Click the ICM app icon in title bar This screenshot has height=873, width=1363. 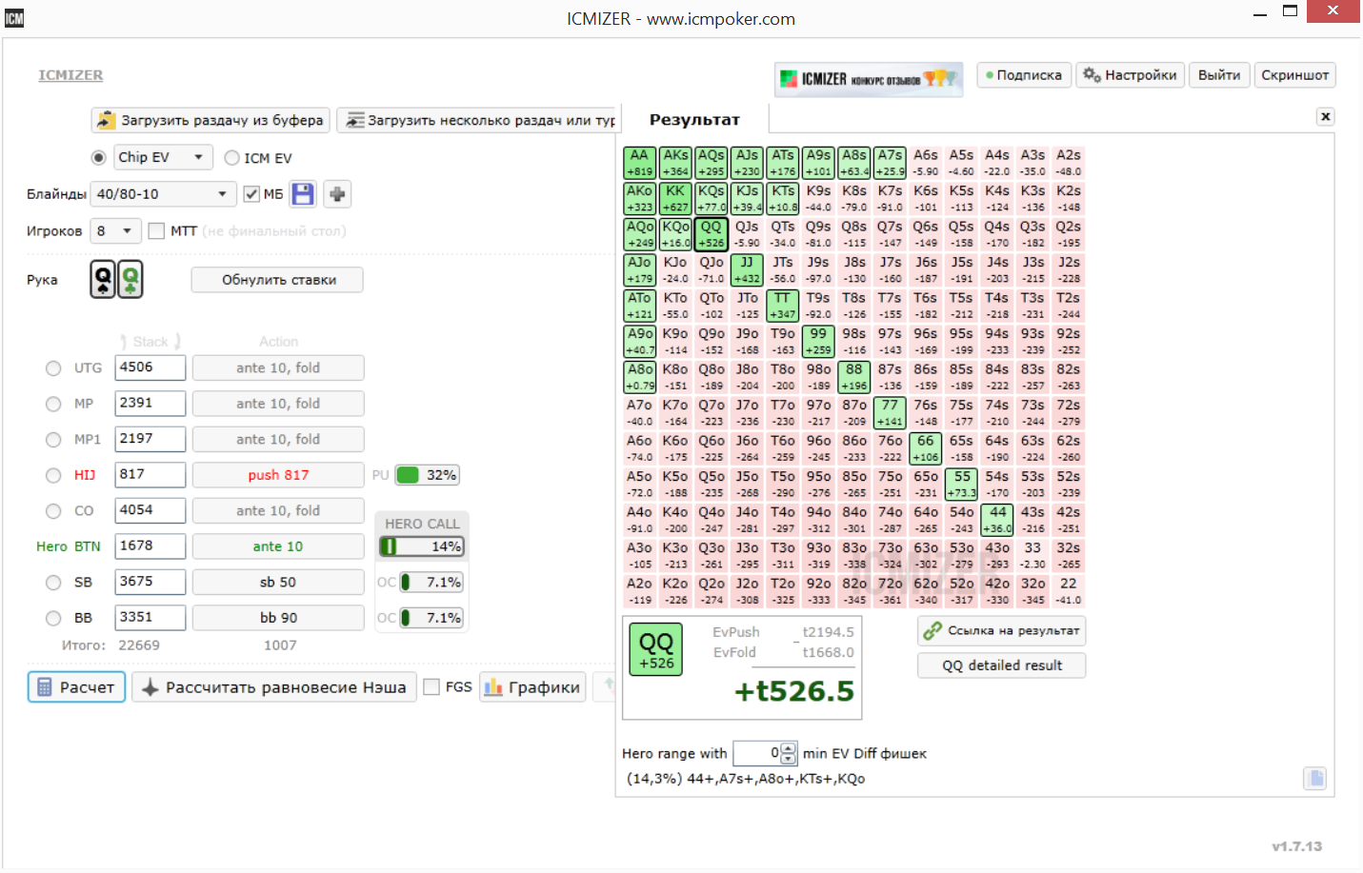(x=14, y=18)
